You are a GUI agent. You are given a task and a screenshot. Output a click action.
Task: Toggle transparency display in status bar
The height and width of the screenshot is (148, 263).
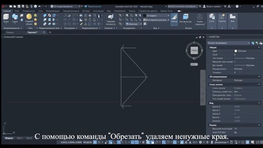148,142
